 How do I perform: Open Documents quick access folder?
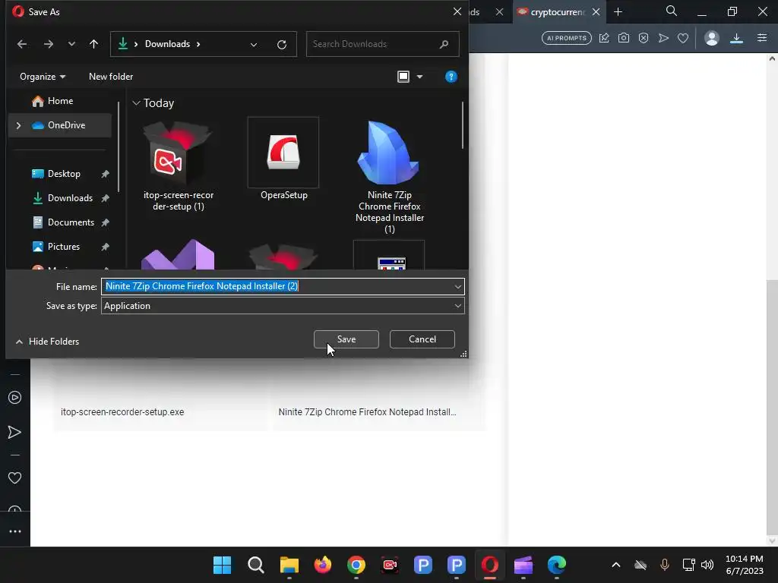pyautogui.click(x=71, y=222)
